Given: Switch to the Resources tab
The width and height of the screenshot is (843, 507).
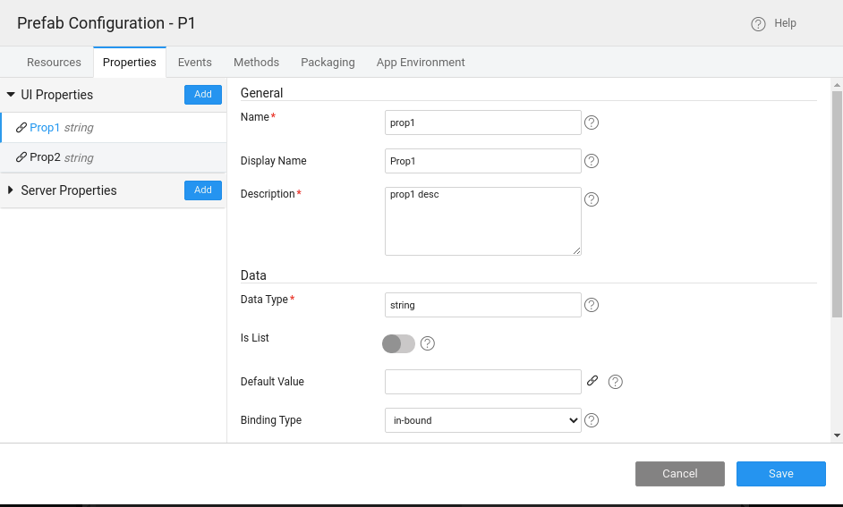Looking at the screenshot, I should coord(54,63).
